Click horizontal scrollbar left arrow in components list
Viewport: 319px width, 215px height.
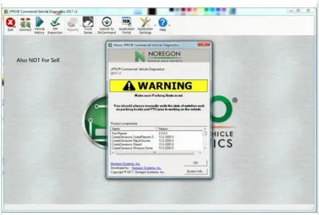[x=113, y=152]
